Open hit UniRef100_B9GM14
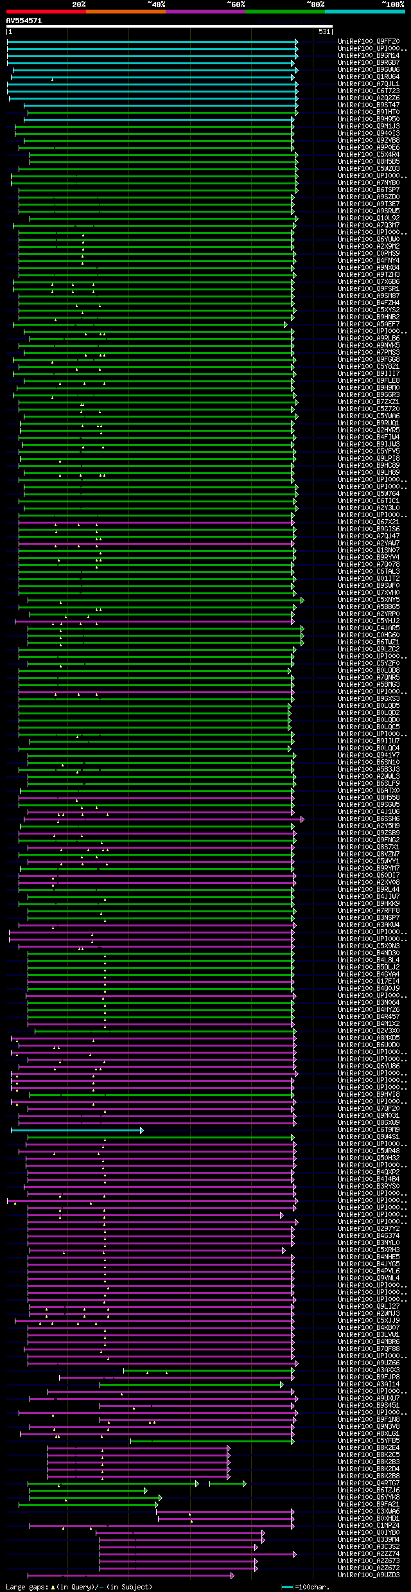411x1592 pixels. point(369,56)
